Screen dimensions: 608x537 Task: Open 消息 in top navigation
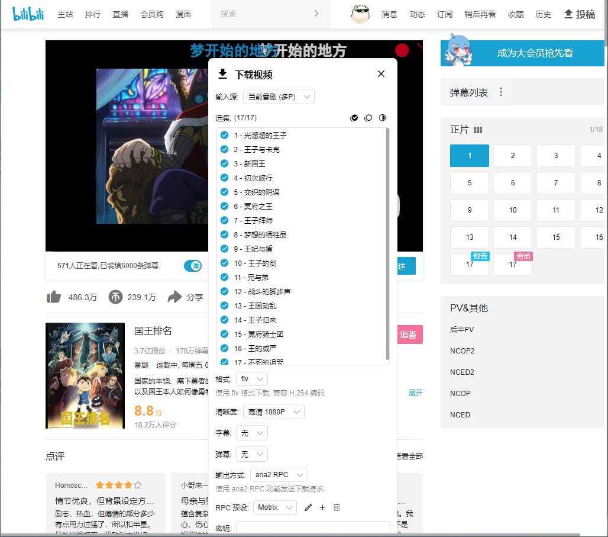pyautogui.click(x=389, y=14)
